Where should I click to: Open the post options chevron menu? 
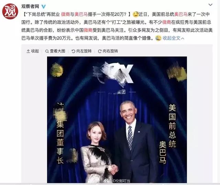point(210,5)
